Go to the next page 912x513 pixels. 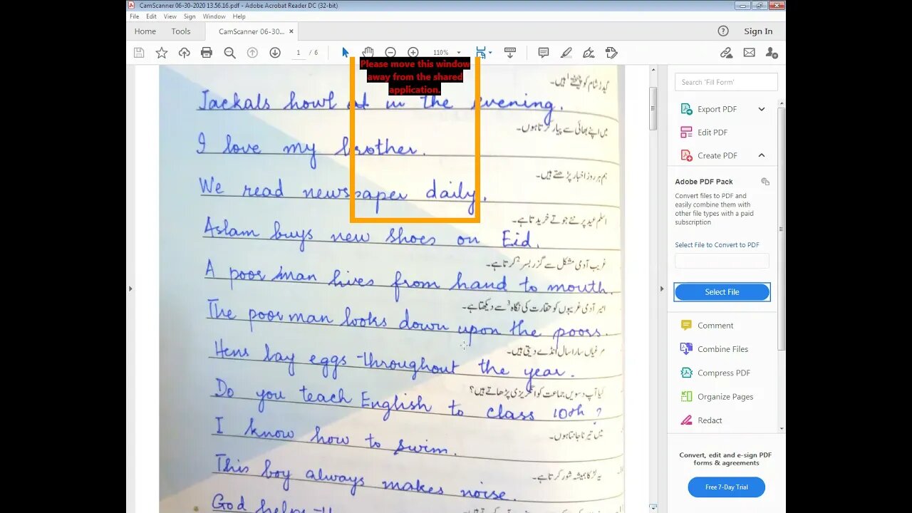click(275, 53)
